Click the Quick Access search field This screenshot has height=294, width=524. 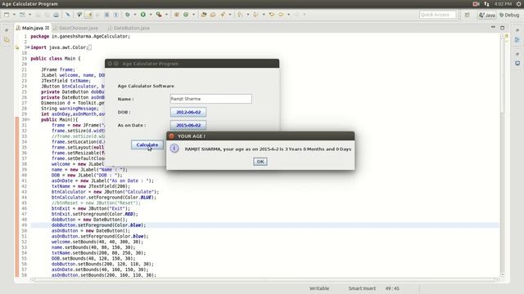437,15
